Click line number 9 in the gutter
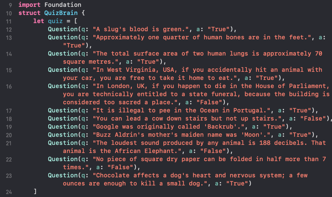This screenshot has width=332, height=197. 10,5
